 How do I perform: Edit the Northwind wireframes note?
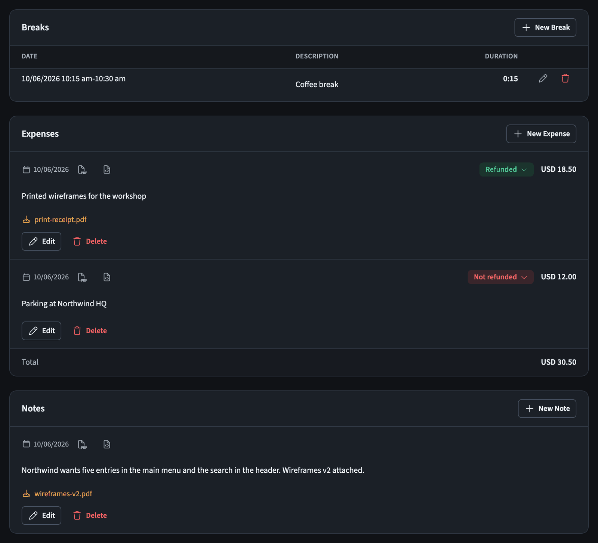pos(41,516)
